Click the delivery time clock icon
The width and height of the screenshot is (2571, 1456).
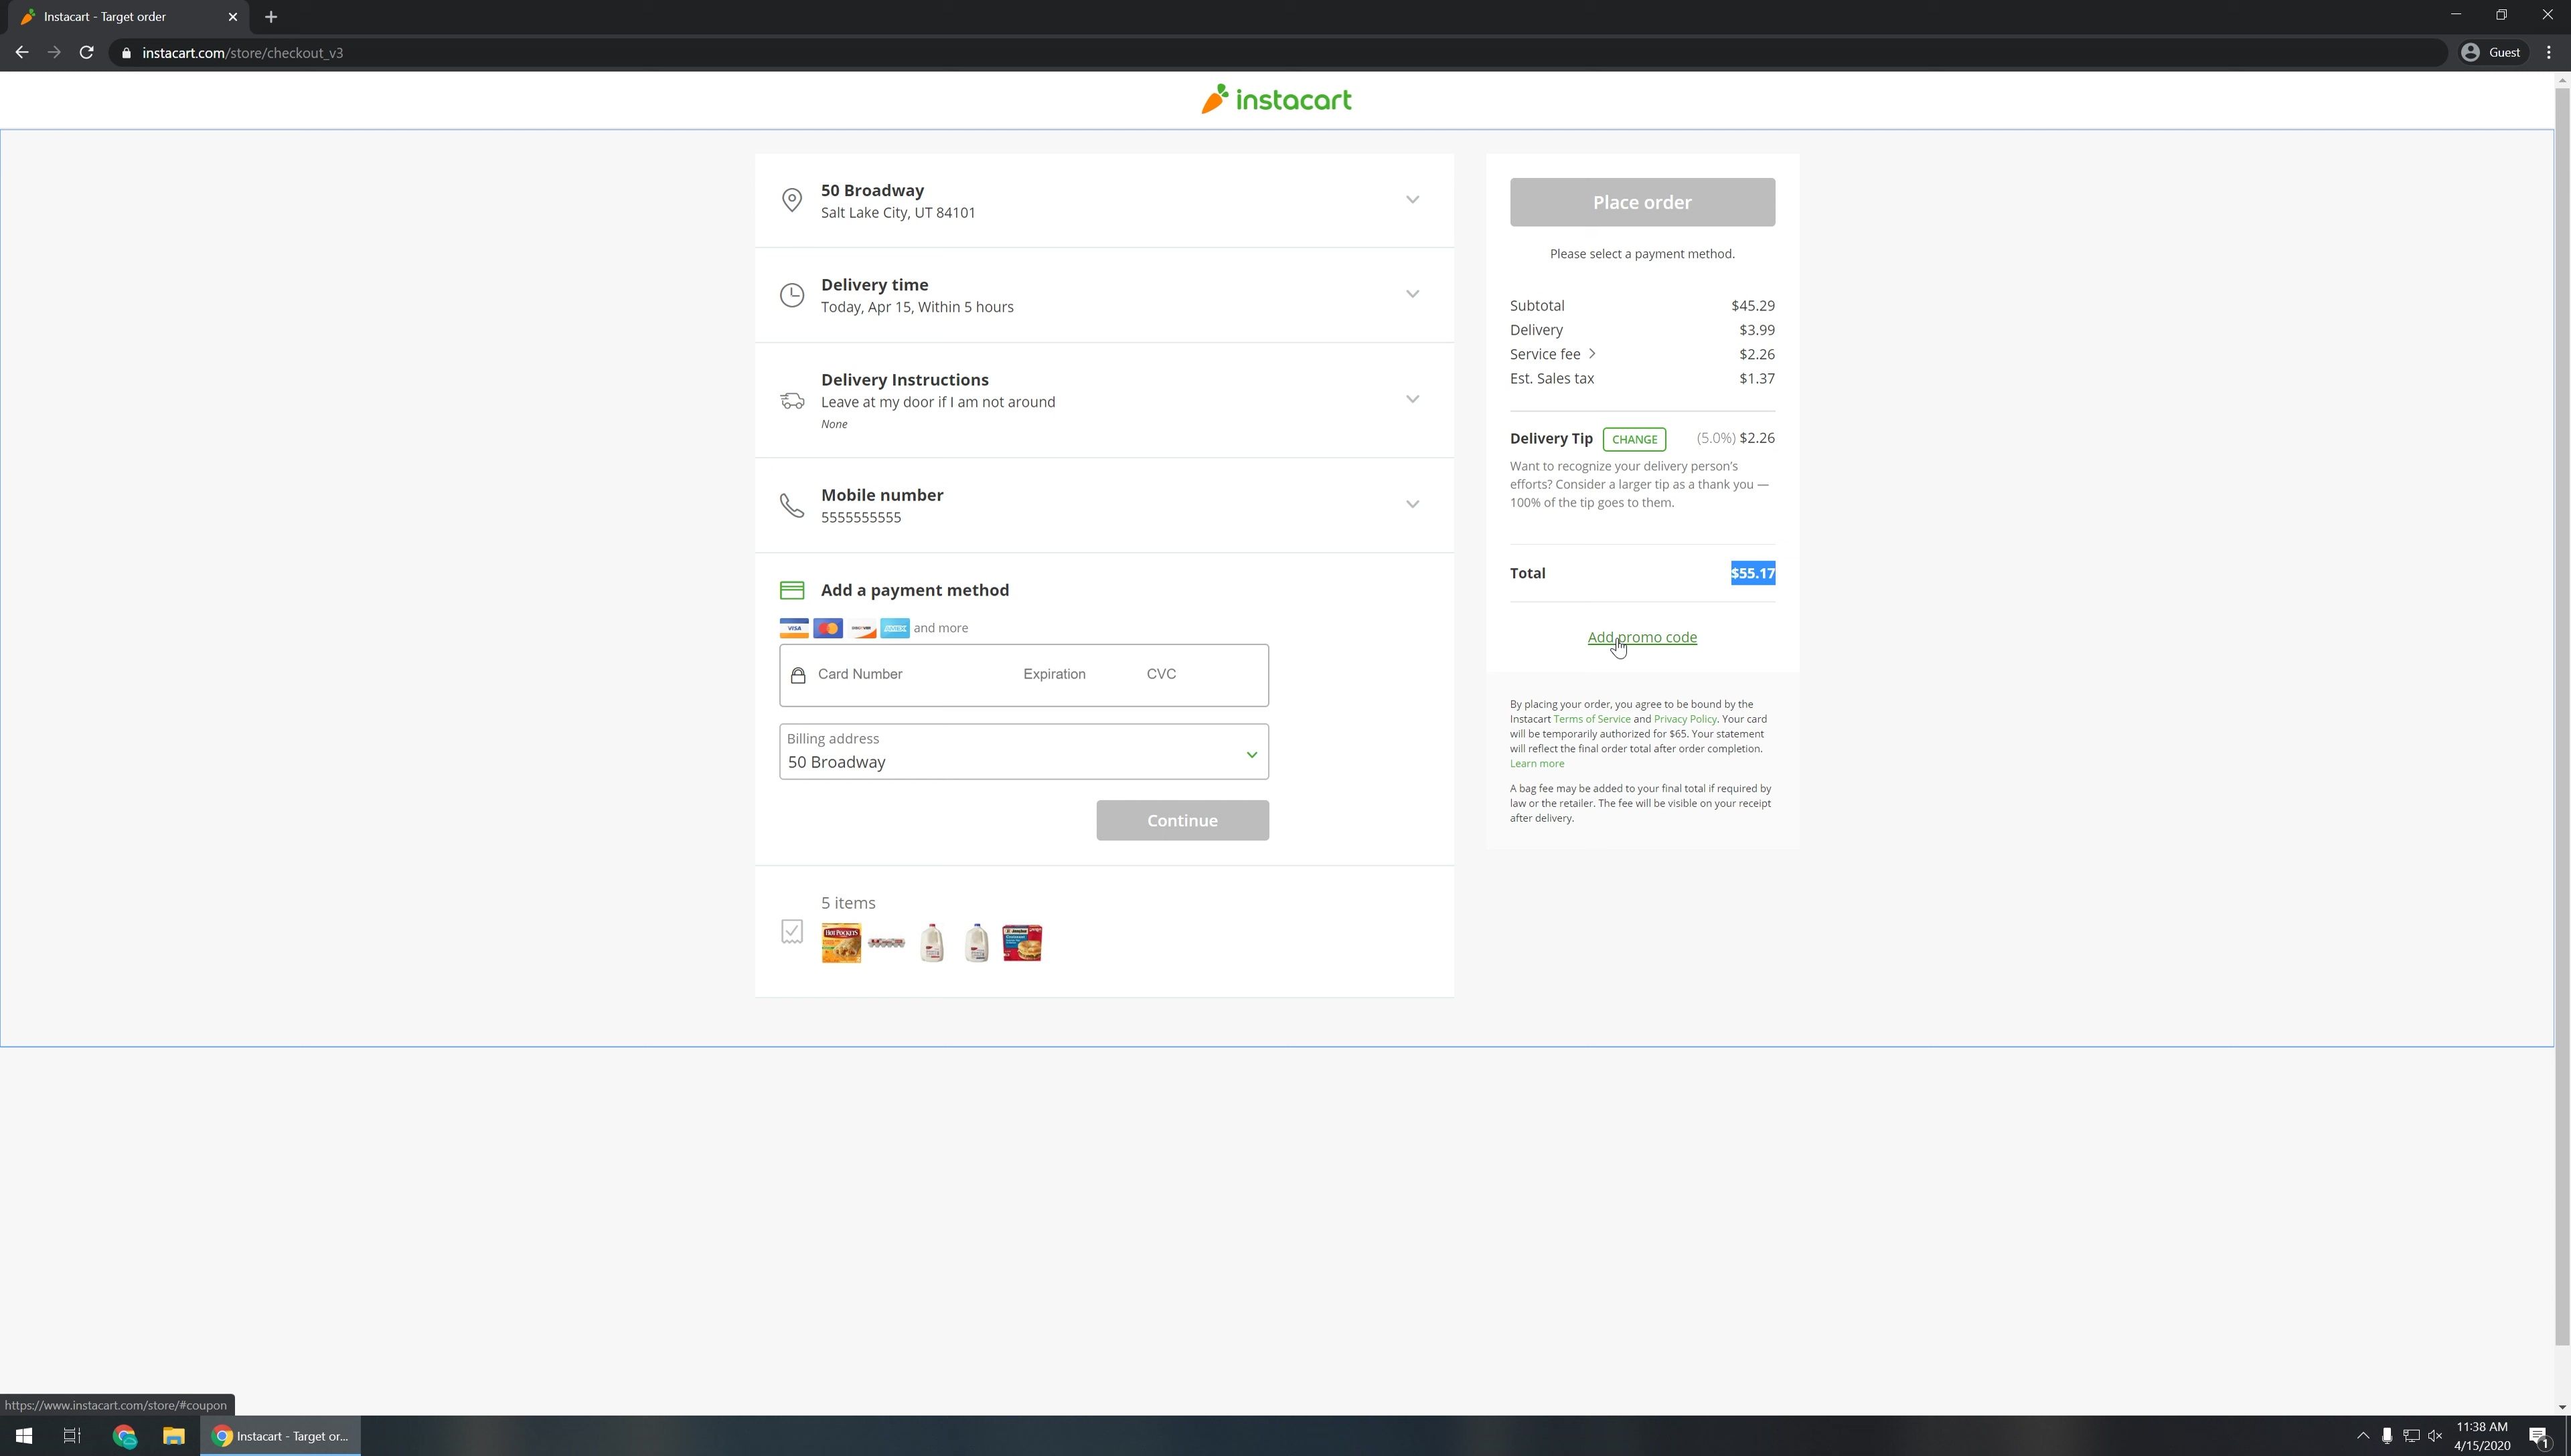click(x=791, y=295)
